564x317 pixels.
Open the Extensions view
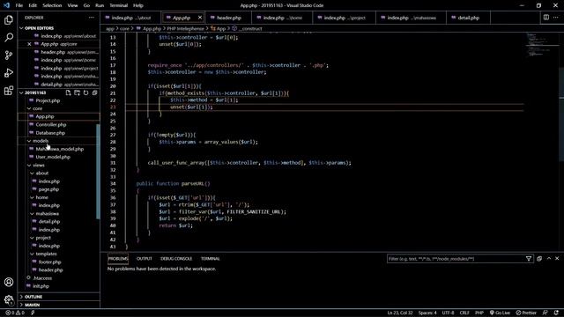click(9, 90)
